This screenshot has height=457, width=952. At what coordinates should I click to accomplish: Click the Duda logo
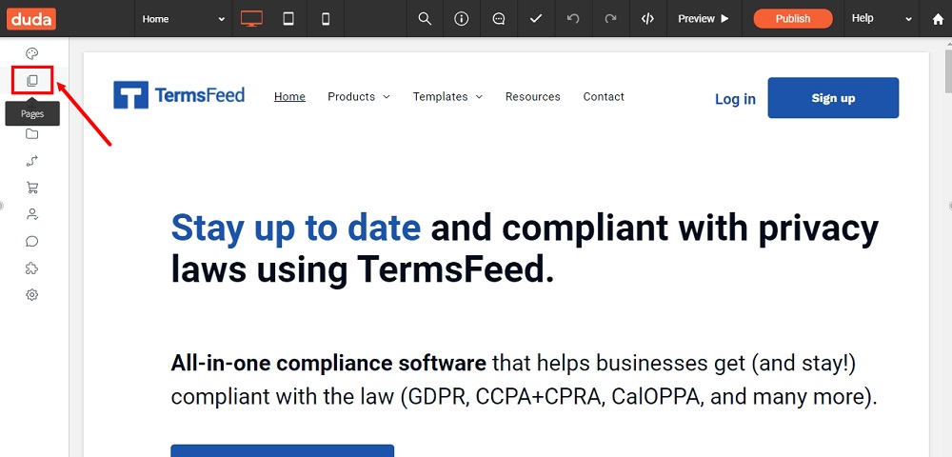31,19
